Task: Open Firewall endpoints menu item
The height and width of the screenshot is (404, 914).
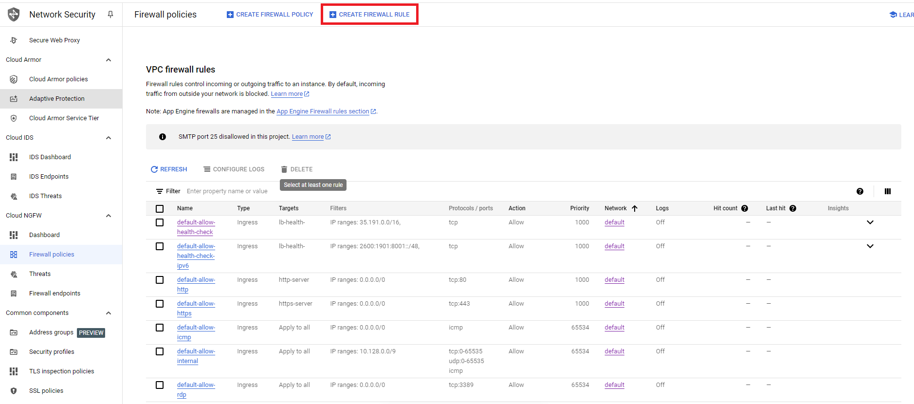Action: click(x=55, y=294)
